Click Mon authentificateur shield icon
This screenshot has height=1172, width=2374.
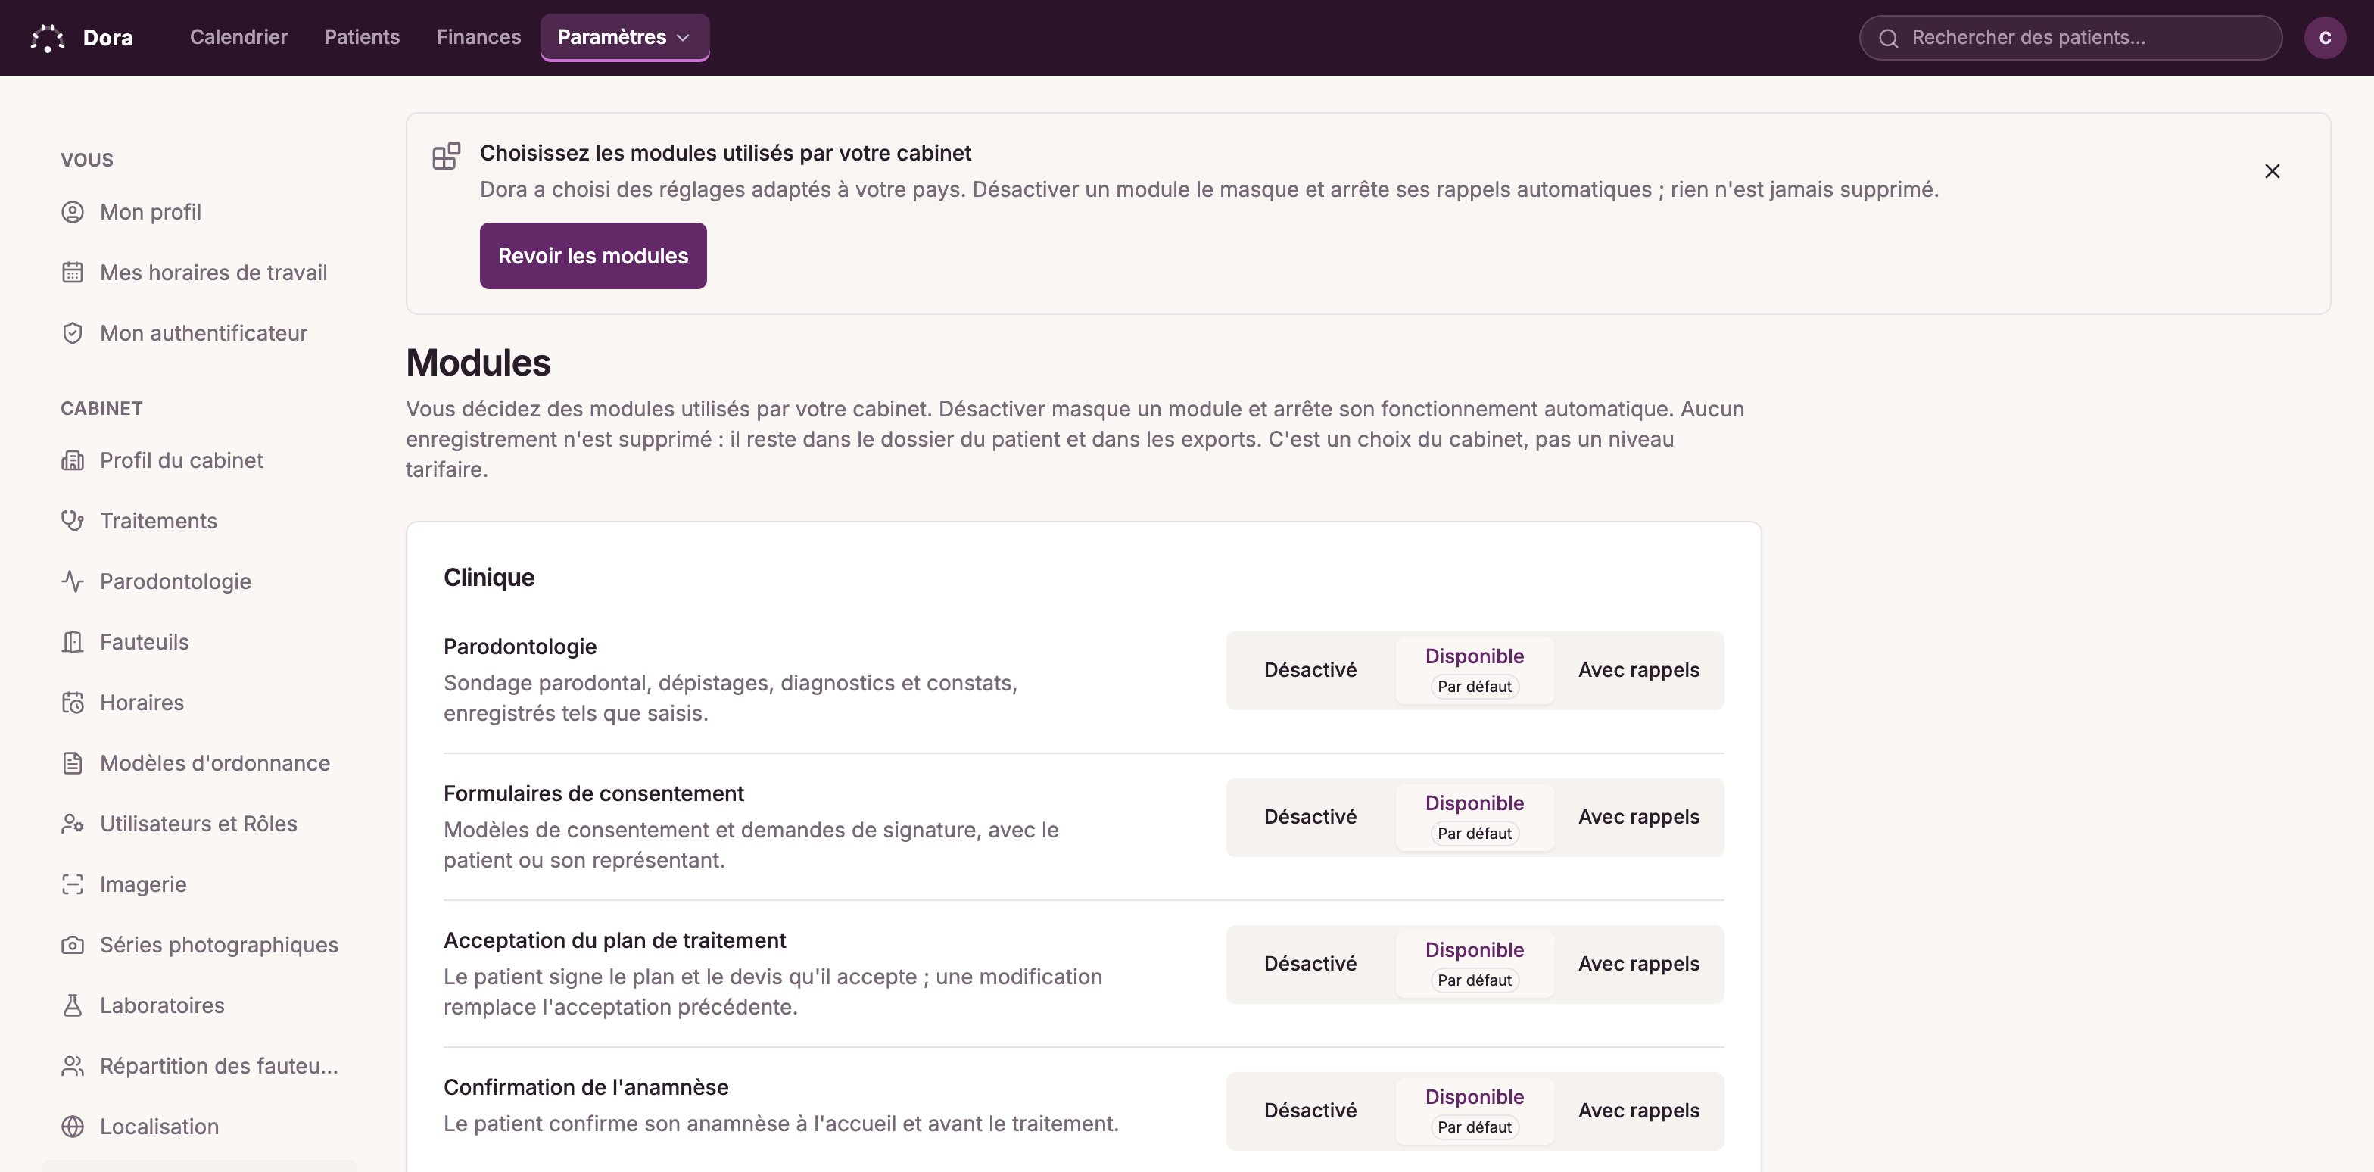pos(73,334)
